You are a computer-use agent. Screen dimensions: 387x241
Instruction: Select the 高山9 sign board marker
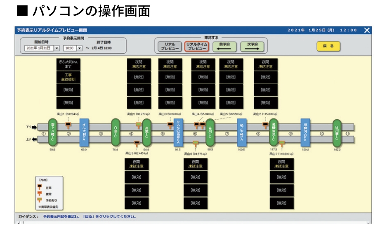click(137, 144)
